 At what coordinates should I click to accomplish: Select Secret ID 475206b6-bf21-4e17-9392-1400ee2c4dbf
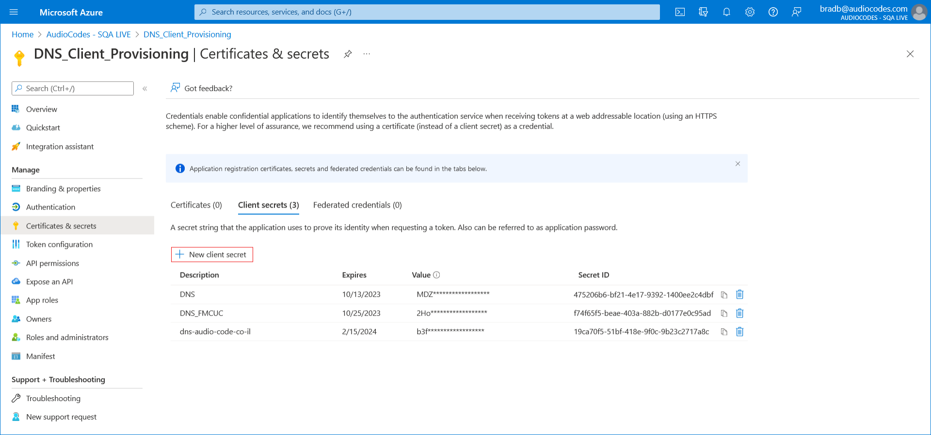(643, 295)
